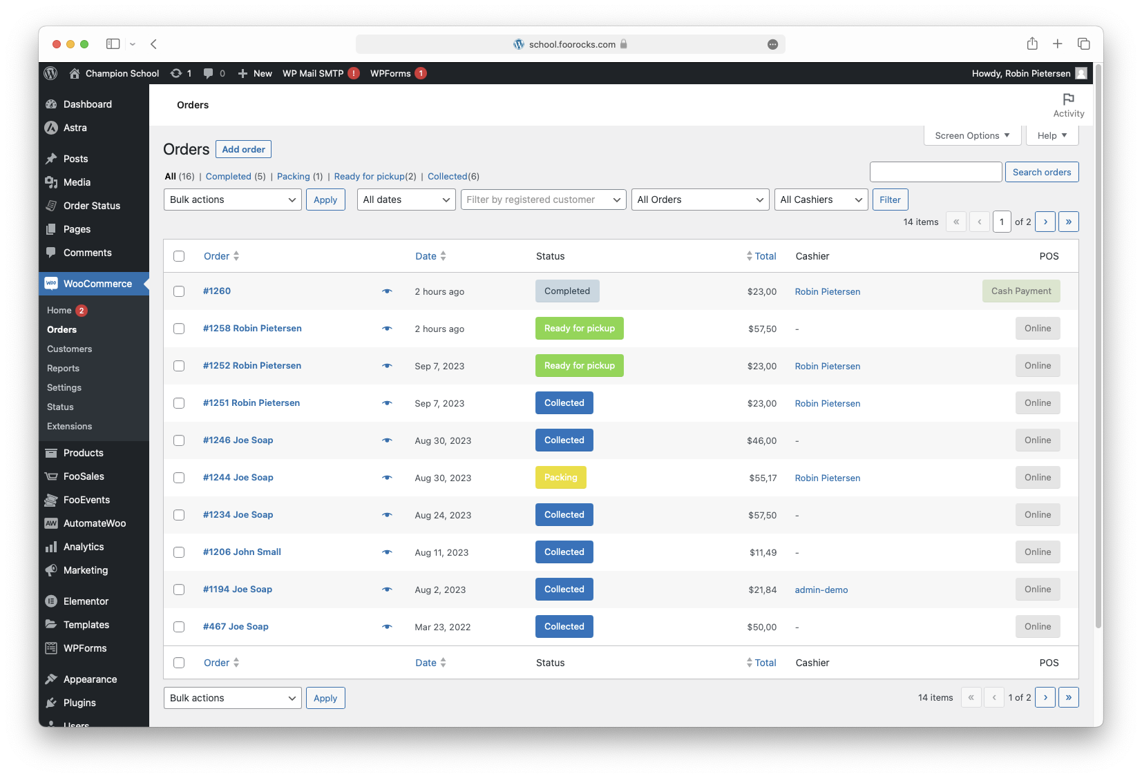The width and height of the screenshot is (1142, 778).
Task: Expand the All Orders dropdown
Action: tap(700, 200)
